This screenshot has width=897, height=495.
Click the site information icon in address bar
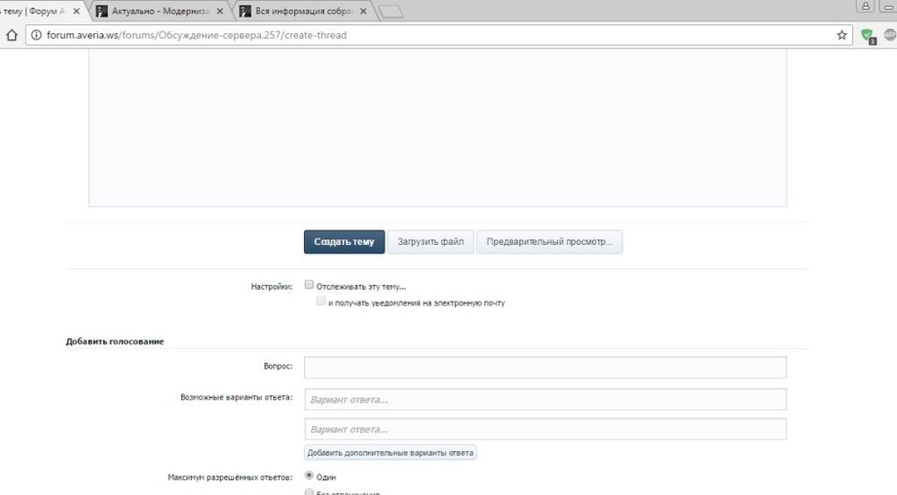pyautogui.click(x=35, y=36)
